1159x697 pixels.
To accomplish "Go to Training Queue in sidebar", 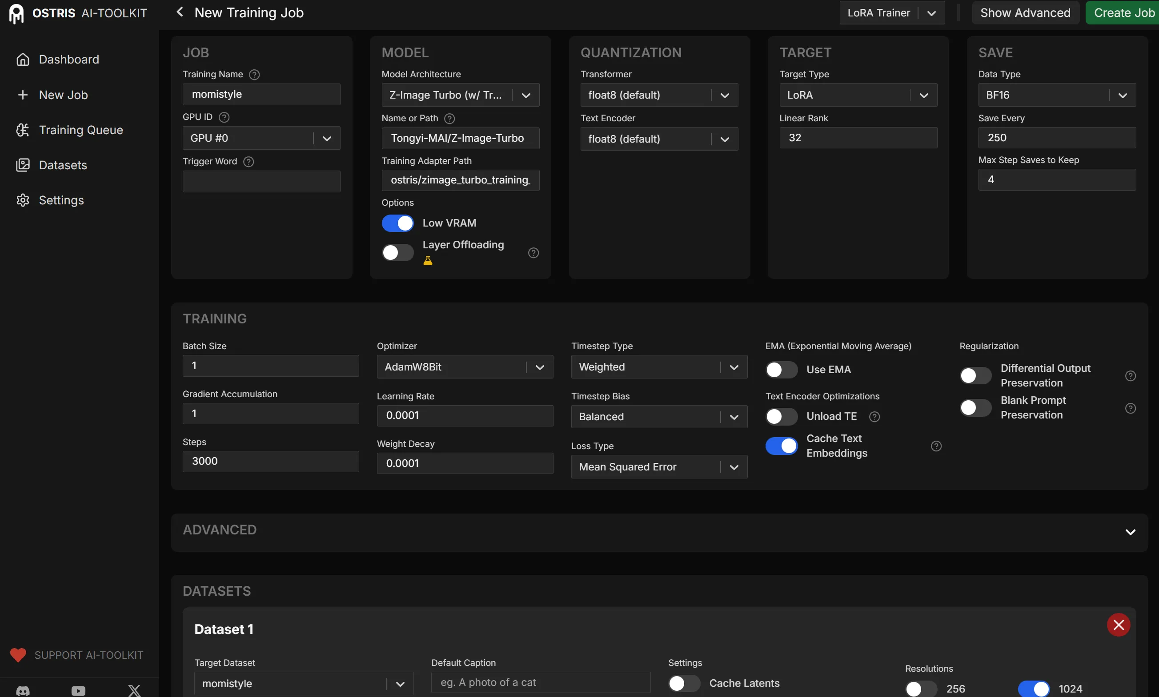I will click(x=80, y=130).
